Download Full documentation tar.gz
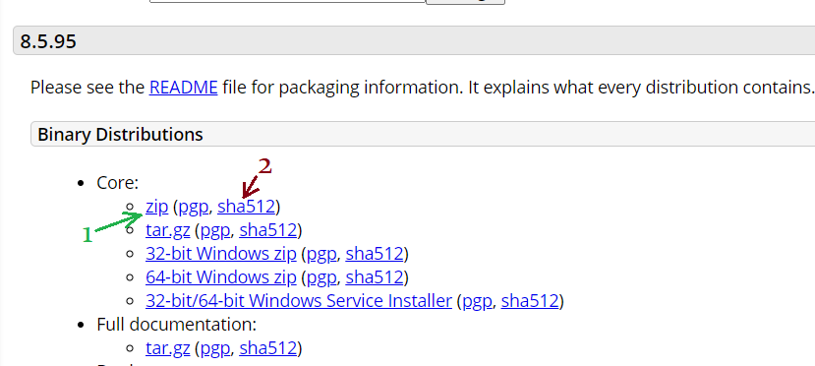The image size is (815, 366). click(168, 348)
